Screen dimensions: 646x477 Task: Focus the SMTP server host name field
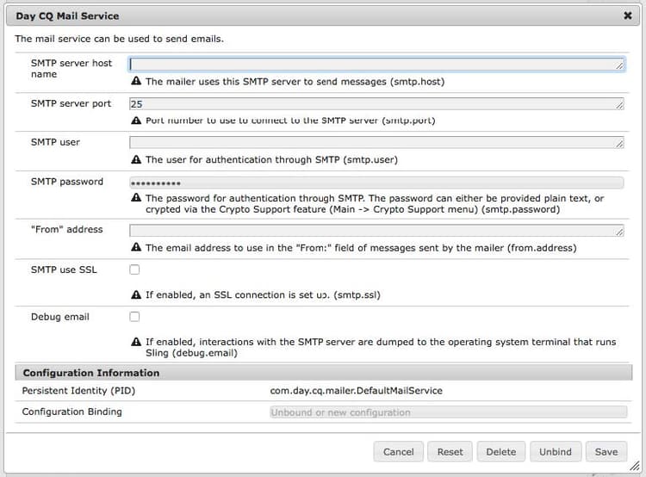(376, 64)
